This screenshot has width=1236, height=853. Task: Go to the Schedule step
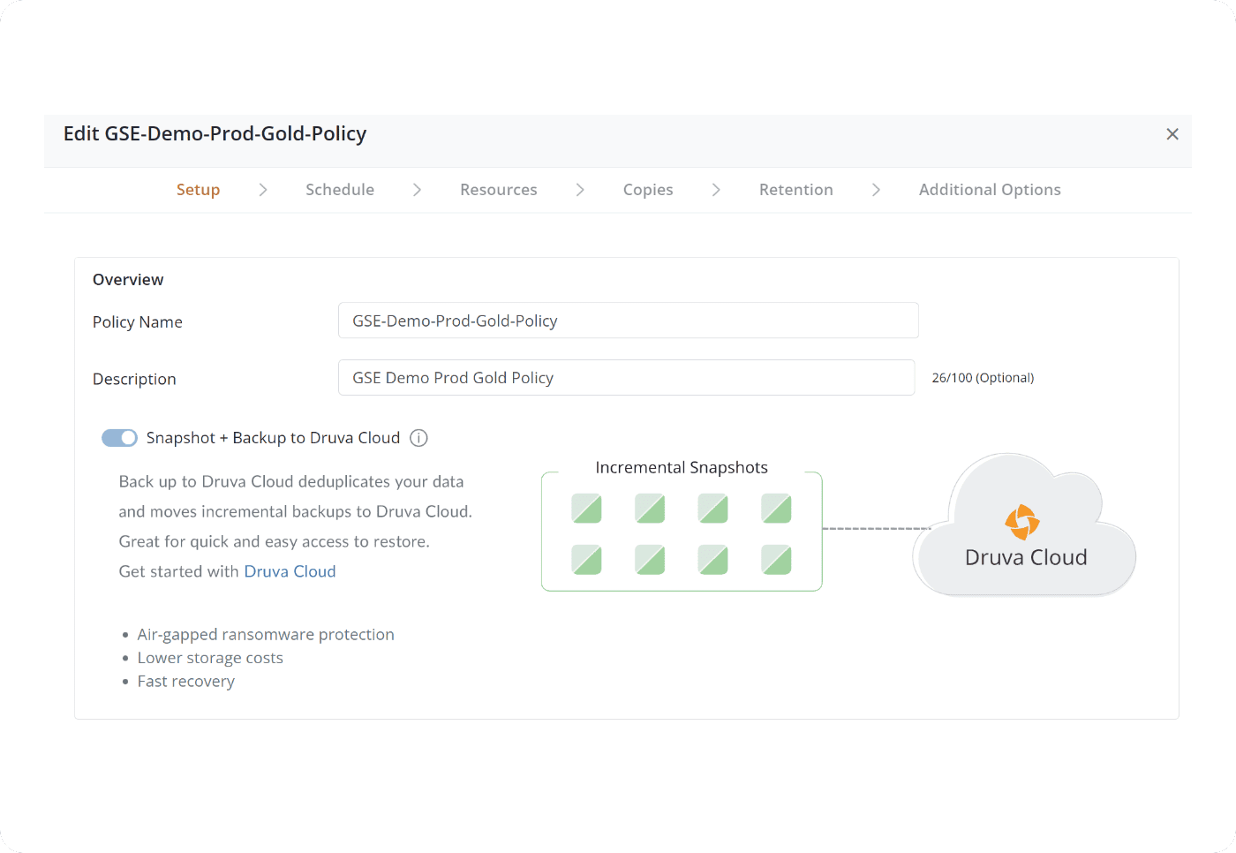[340, 190]
